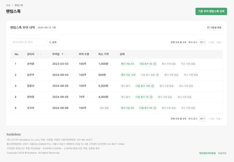This screenshot has width=234, height=162.
Task: Click the date 2024-09-03 cell
Action: [x=60, y=75]
